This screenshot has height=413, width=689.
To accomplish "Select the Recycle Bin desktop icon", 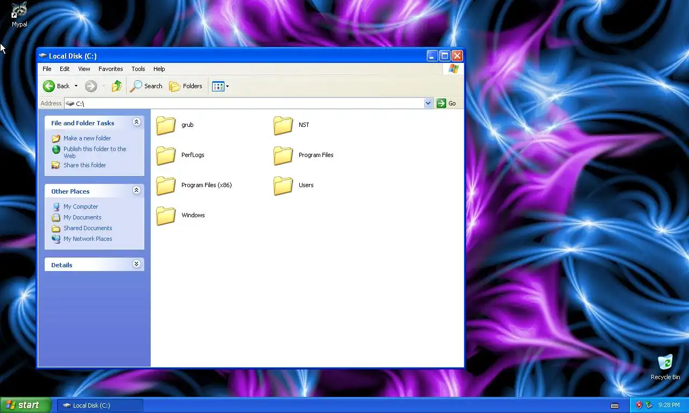I will pyautogui.click(x=665, y=367).
